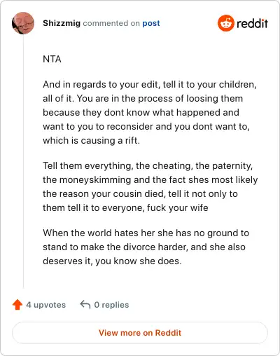Select the "View more on Reddit" button
Image resolution: width=280 pixels, height=356 pixels.
[x=140, y=333]
